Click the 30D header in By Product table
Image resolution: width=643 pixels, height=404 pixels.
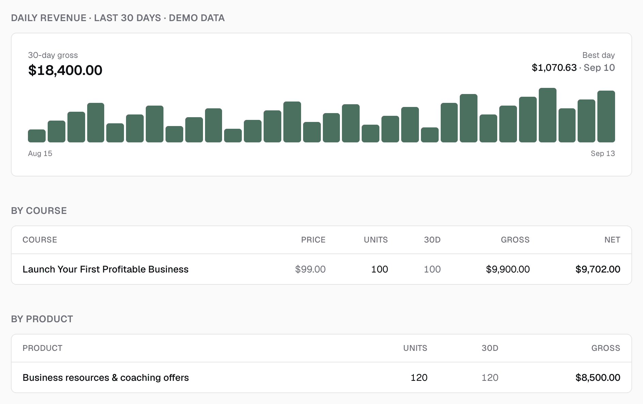(x=490, y=348)
